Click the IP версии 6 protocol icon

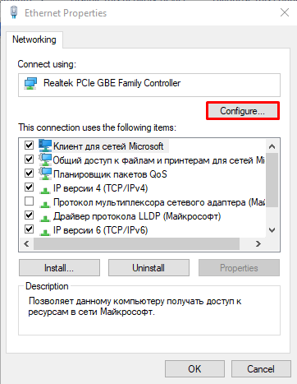click(45, 232)
